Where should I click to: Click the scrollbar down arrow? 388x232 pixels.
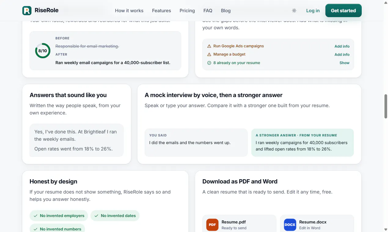pyautogui.click(x=386, y=229)
